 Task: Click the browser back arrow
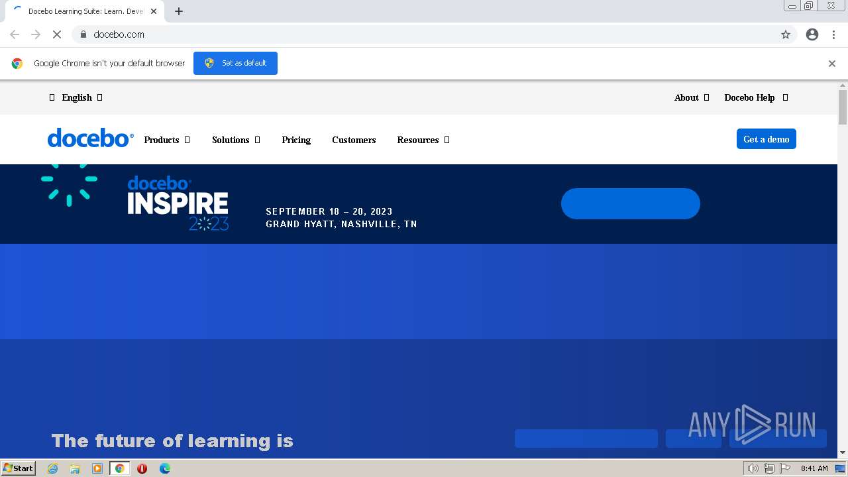15,34
